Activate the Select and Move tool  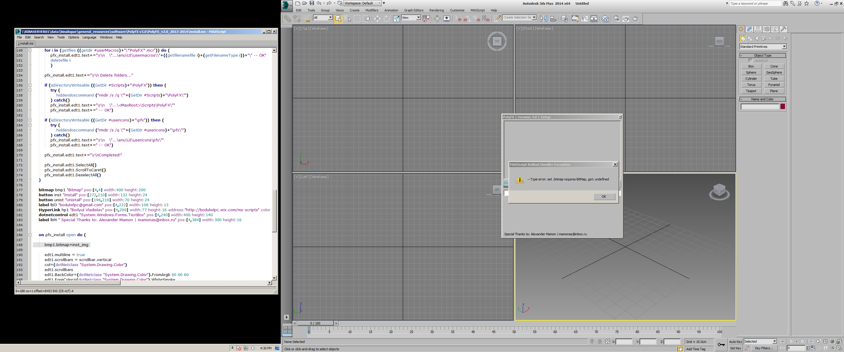(x=378, y=19)
